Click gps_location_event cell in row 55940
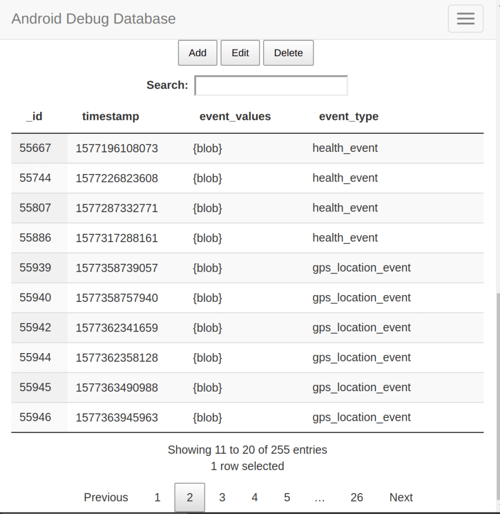Image resolution: width=500 pixels, height=514 pixels. tap(361, 297)
